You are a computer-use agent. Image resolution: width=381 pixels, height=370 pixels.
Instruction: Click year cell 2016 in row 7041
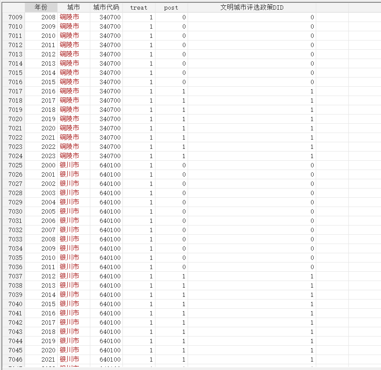click(41, 313)
